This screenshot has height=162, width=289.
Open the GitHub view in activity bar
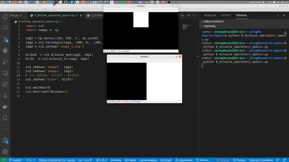pos(5,50)
